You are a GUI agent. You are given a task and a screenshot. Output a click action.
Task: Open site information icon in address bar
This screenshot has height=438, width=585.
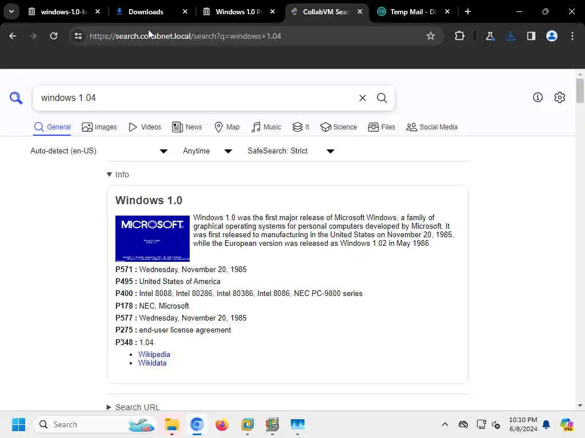[x=78, y=36]
